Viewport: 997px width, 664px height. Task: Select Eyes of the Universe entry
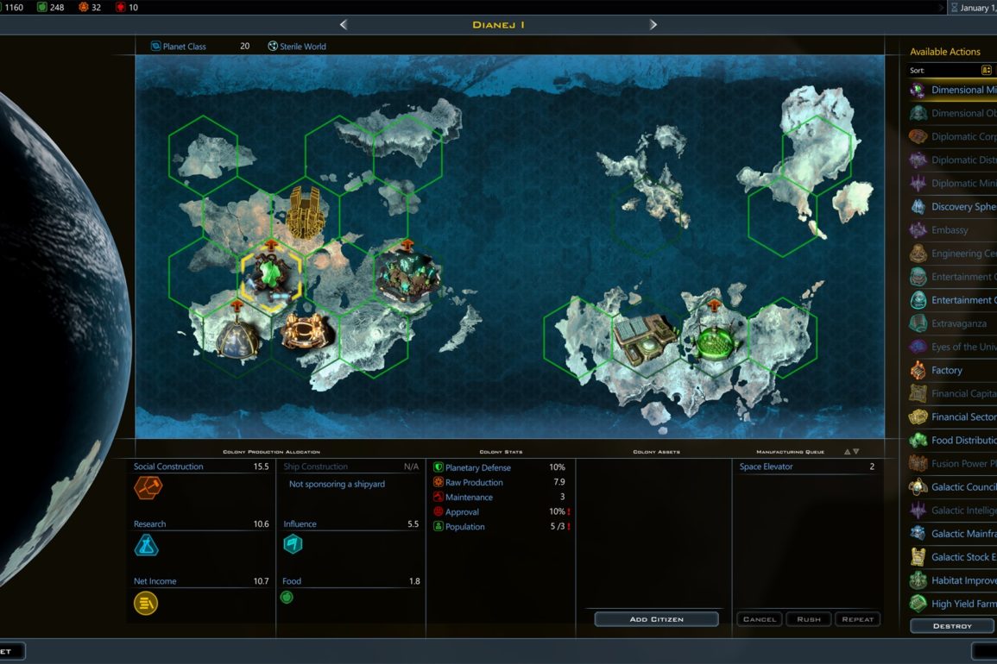click(952, 347)
